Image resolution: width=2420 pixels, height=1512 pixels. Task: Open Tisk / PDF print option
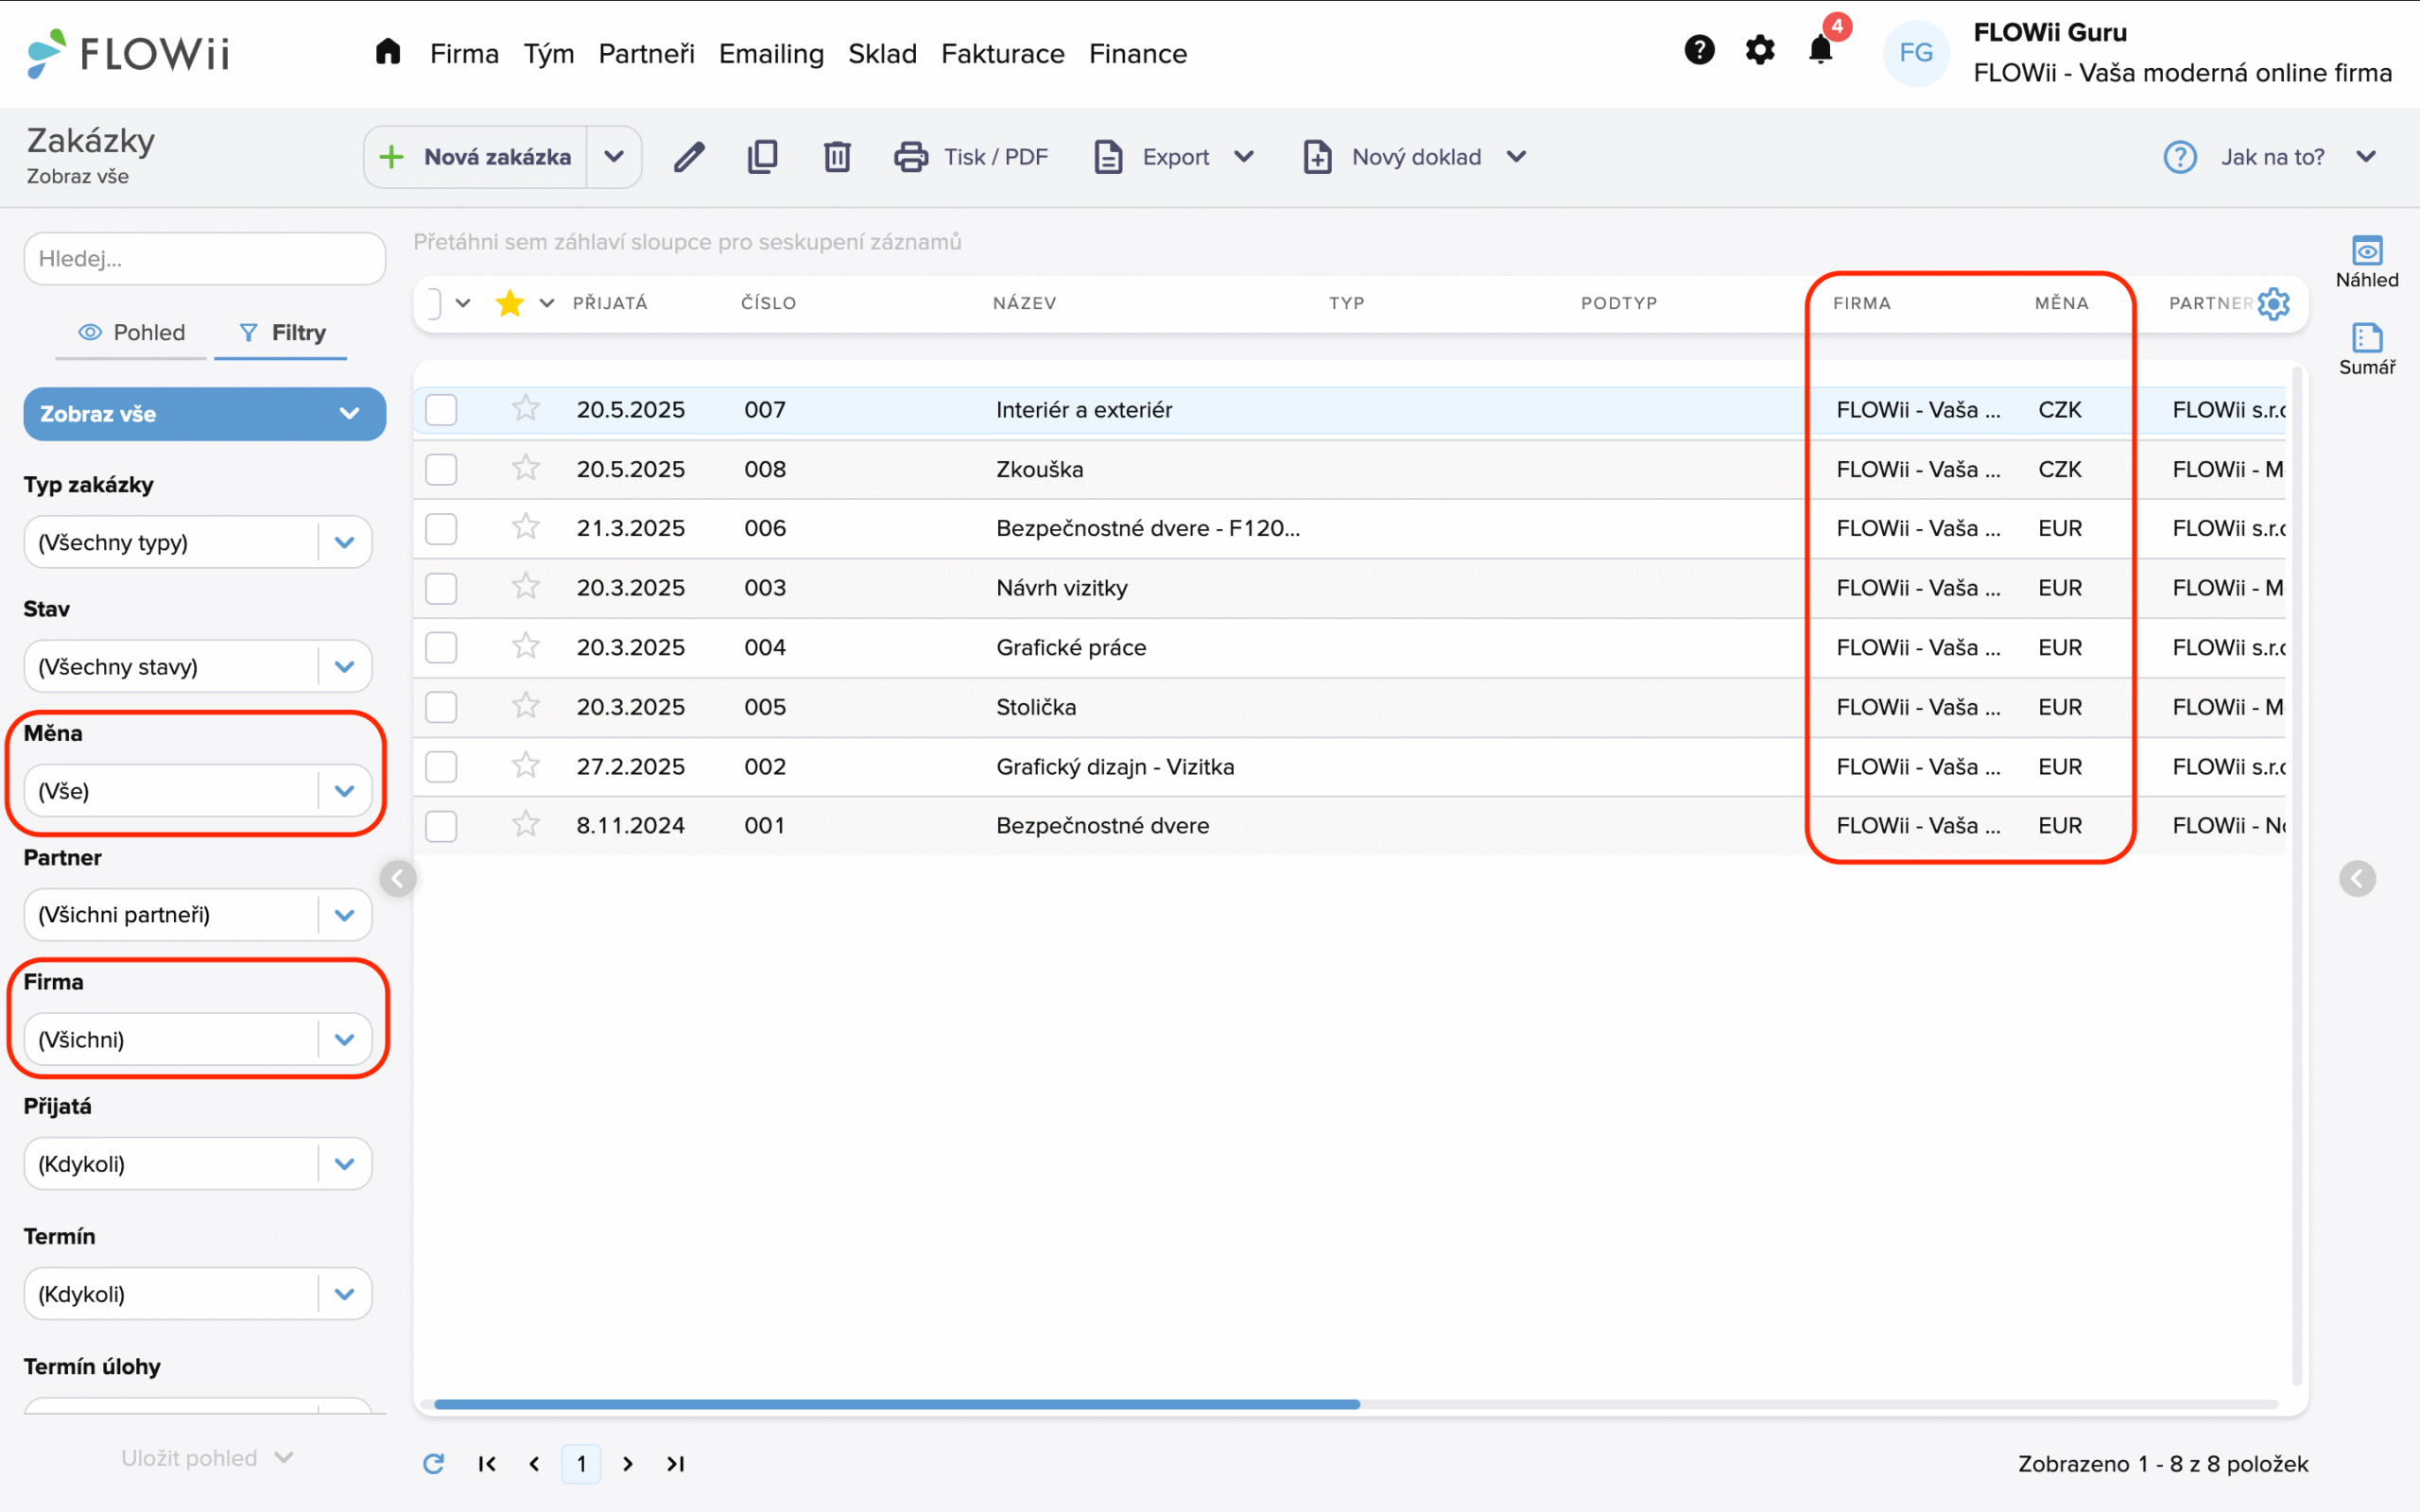coord(970,157)
